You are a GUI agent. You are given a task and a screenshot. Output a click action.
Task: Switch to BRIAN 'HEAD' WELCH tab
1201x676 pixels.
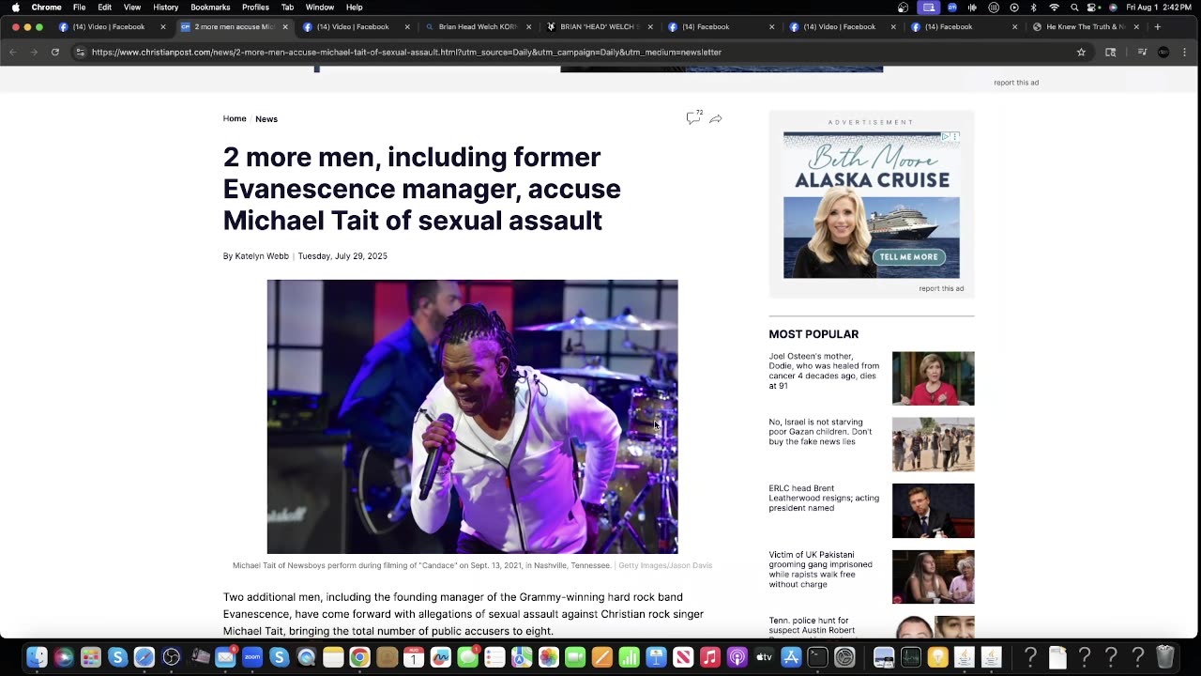[599, 27]
